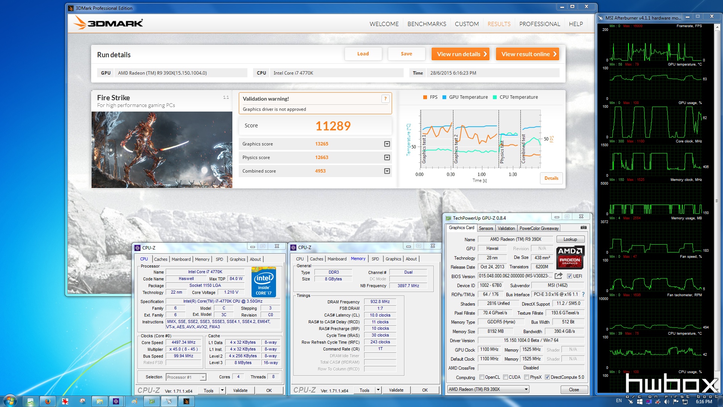Click the 3DMark window title bar icon
This screenshot has width=723, height=407.
click(x=71, y=8)
